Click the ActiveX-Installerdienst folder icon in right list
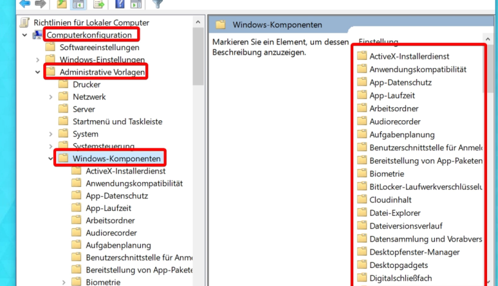The width and height of the screenshot is (498, 286). pyautogui.click(x=362, y=56)
